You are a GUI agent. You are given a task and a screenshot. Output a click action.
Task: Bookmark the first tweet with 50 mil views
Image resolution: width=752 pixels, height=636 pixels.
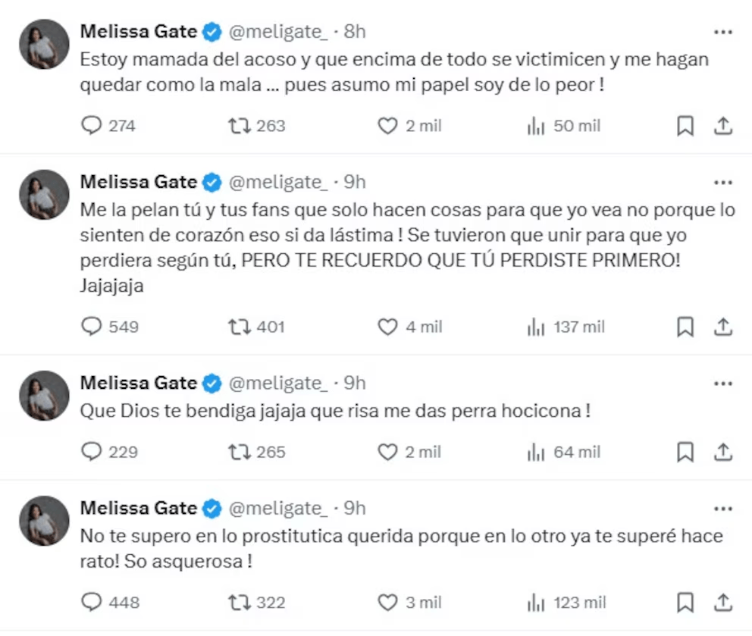point(685,126)
